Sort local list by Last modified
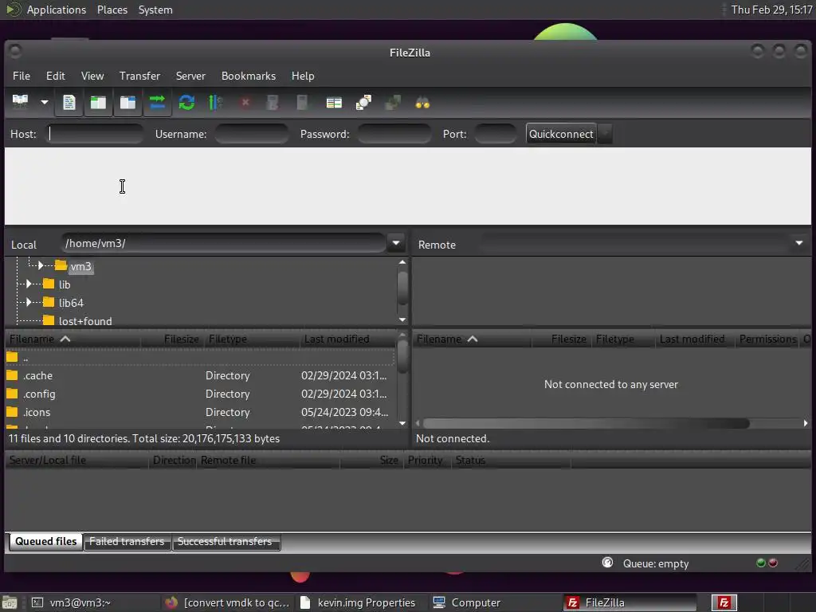Viewport: 816px width, 612px height. click(x=347, y=339)
